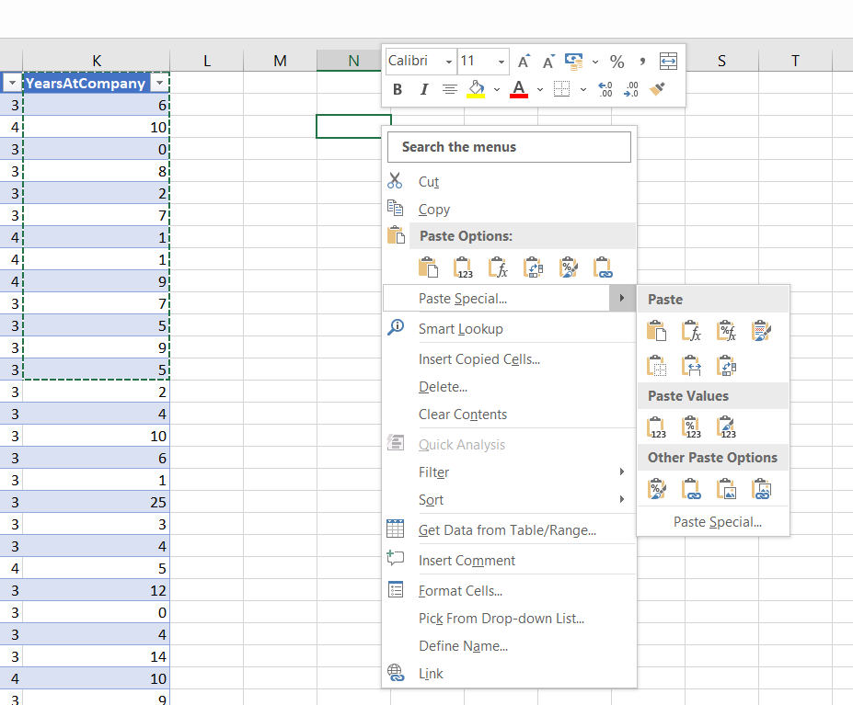Toggle Italic formatting in the mini toolbar
853x705 pixels.
[424, 89]
